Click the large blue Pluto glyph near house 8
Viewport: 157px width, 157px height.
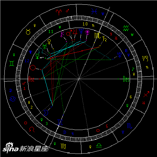(120, 55)
